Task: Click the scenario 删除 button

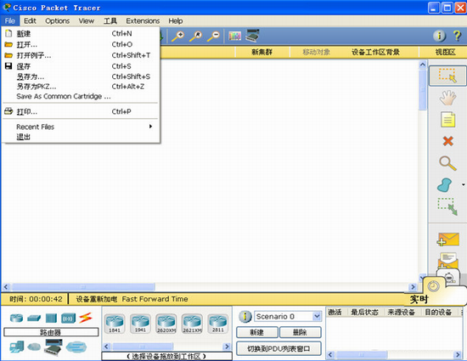Action: pyautogui.click(x=301, y=332)
